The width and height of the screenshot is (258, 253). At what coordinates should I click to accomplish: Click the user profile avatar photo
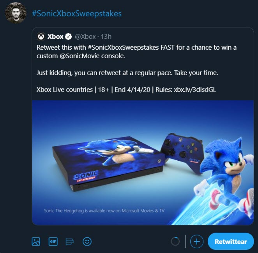click(x=16, y=13)
